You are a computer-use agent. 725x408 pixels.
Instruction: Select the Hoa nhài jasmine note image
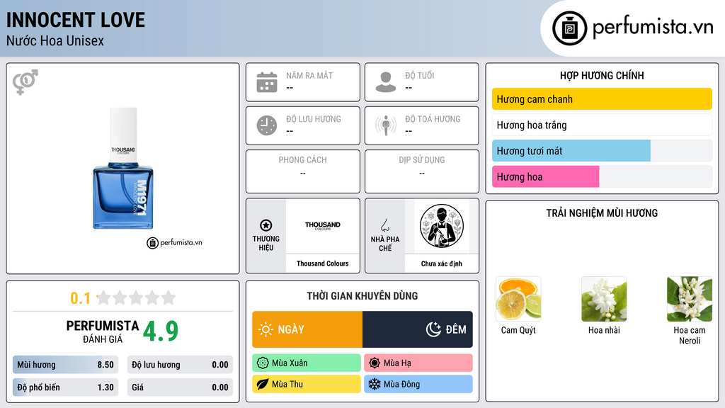604,300
